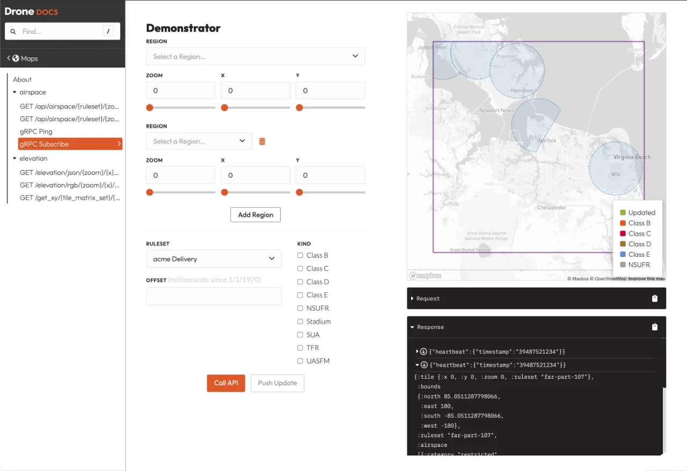This screenshot has height=471, width=687.
Task: Click the slash shortcut key badge
Action: tap(108, 31)
